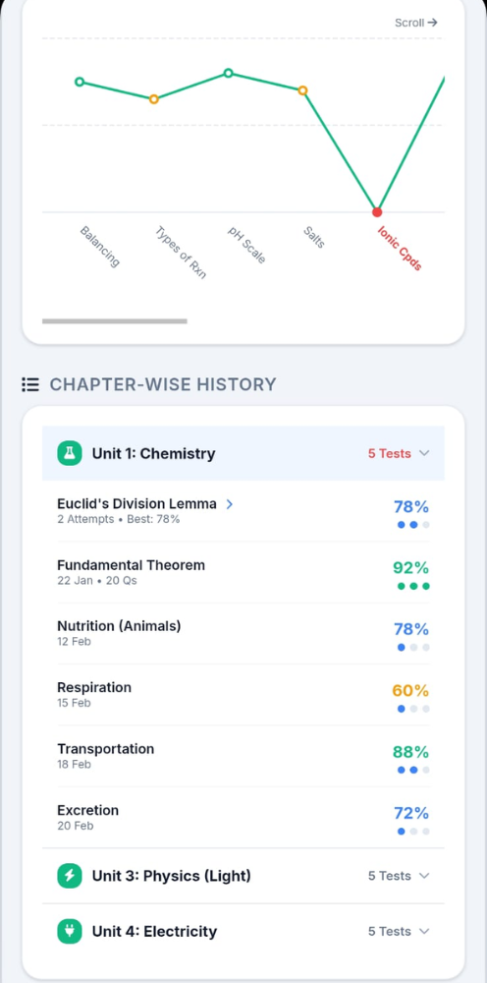This screenshot has height=983, width=487.
Task: Click the Chemistry flask icon
Action: pos(70,453)
